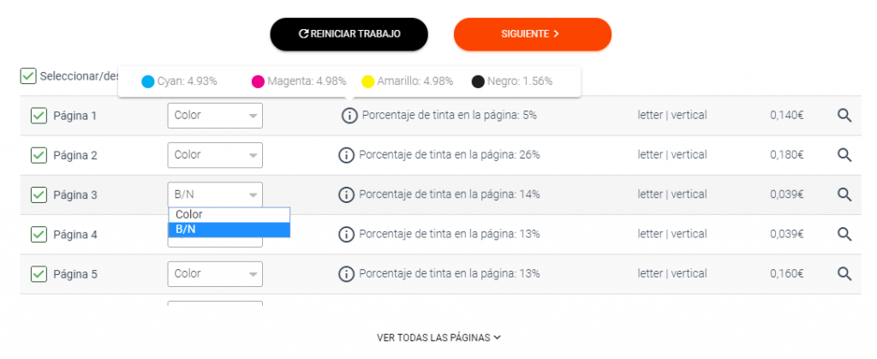Click info icon beside Página 4 ink percentage
The height and width of the screenshot is (359, 877).
[346, 235]
